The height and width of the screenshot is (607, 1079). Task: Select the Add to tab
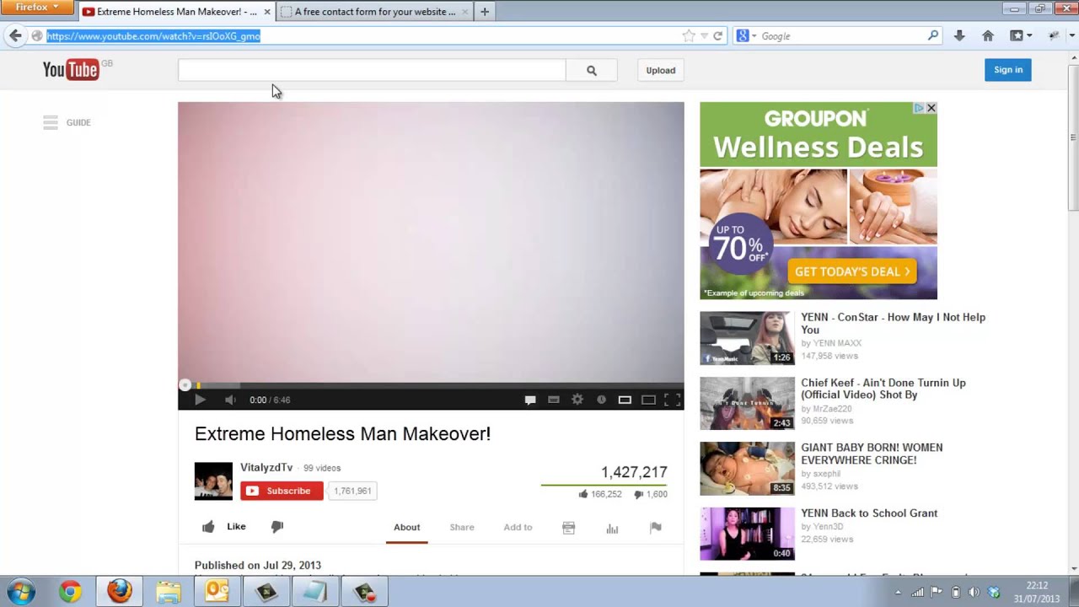518,527
